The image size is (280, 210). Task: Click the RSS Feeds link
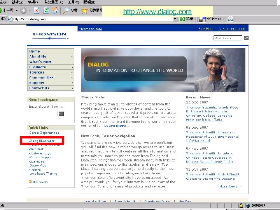point(40,182)
